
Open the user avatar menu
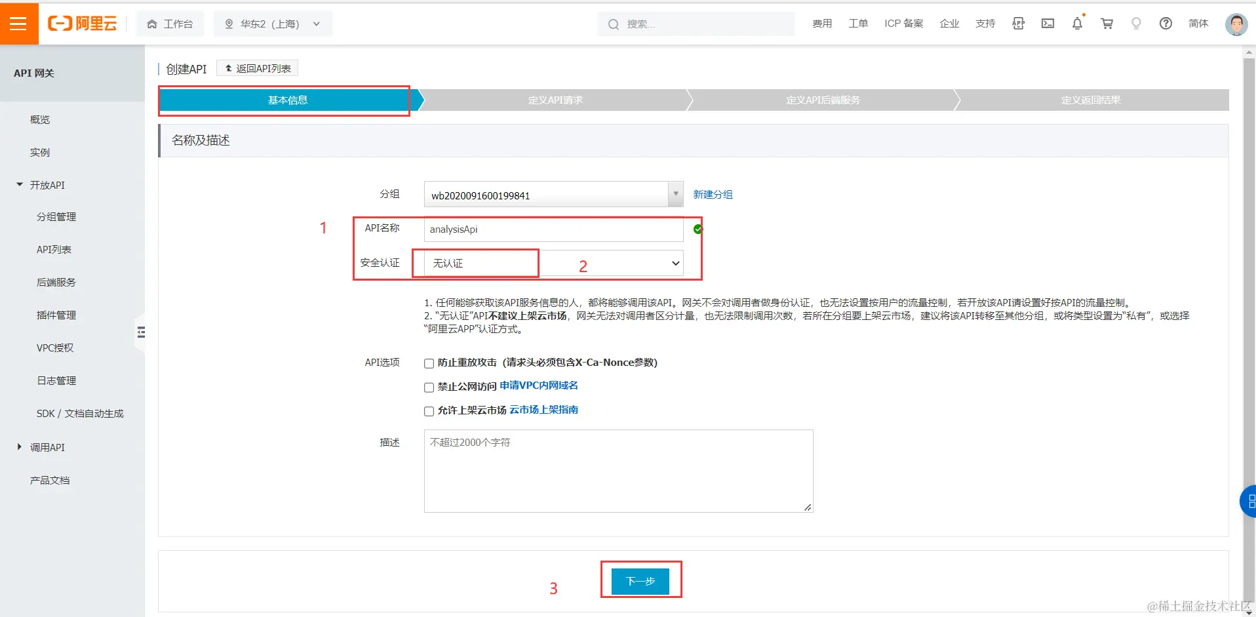[1236, 24]
